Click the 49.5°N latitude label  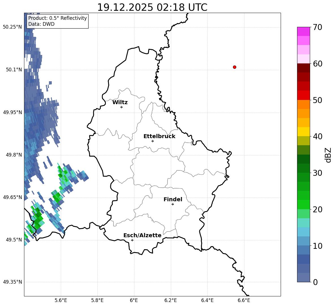pyautogui.click(x=14, y=239)
